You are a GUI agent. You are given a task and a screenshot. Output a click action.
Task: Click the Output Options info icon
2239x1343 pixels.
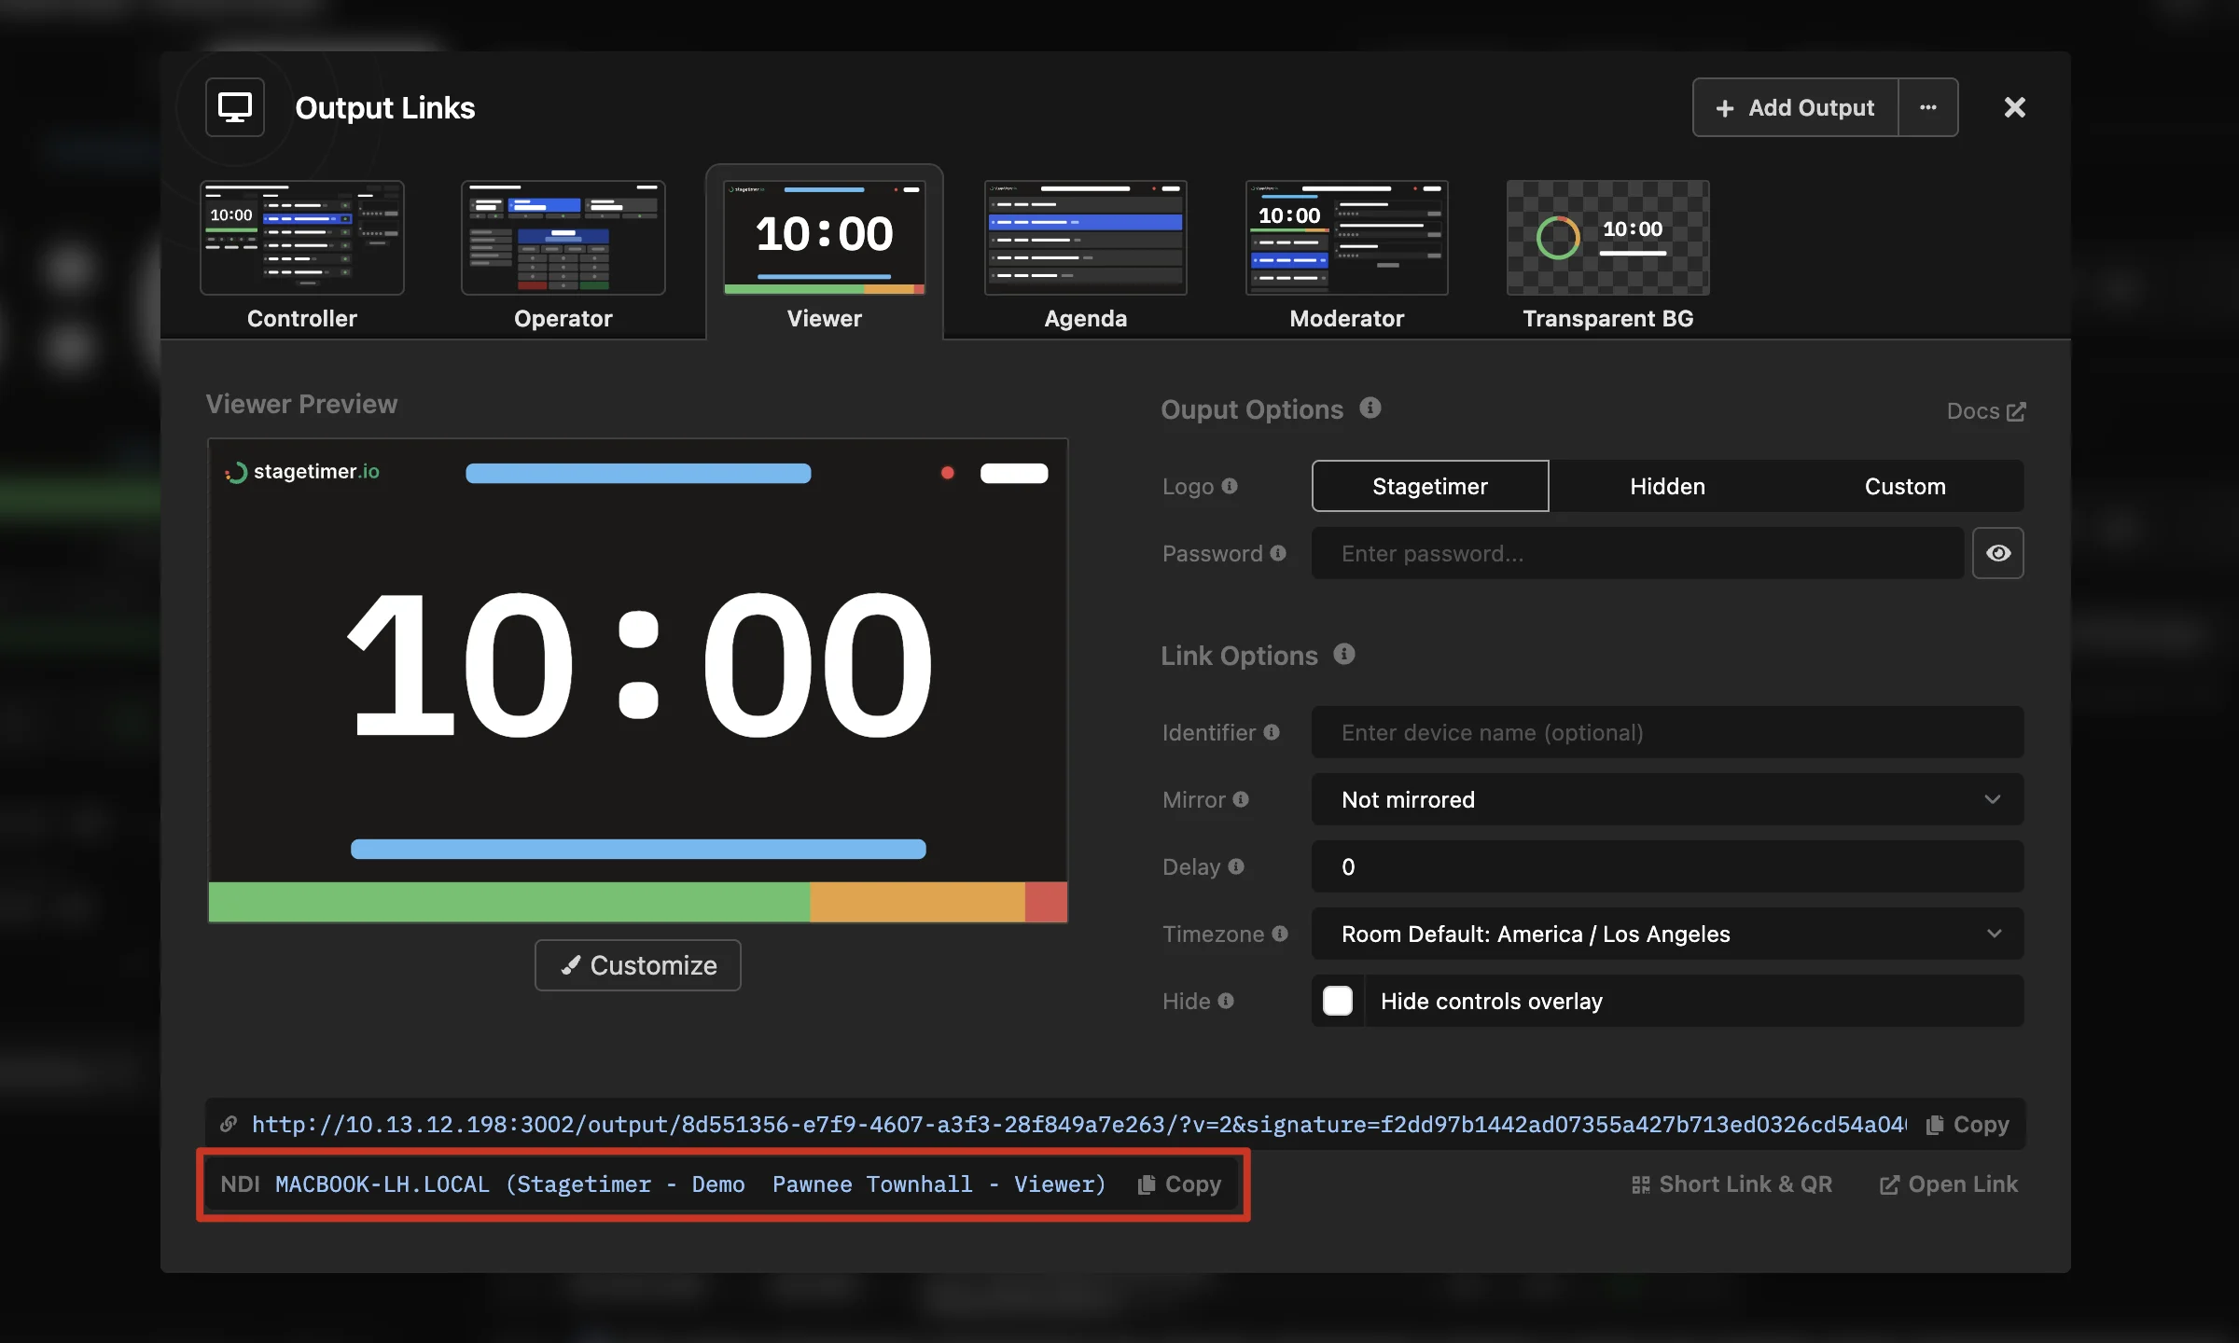[1369, 408]
